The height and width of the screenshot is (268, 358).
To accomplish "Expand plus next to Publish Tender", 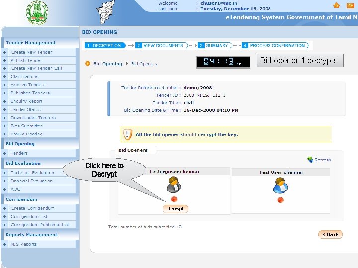I will tap(4, 61).
